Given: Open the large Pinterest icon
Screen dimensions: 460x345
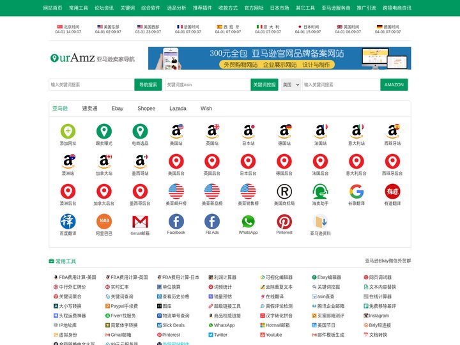Looking at the screenshot, I should 284,221.
